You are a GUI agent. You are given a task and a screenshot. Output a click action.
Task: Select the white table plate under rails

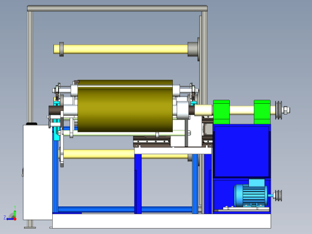[173, 151]
